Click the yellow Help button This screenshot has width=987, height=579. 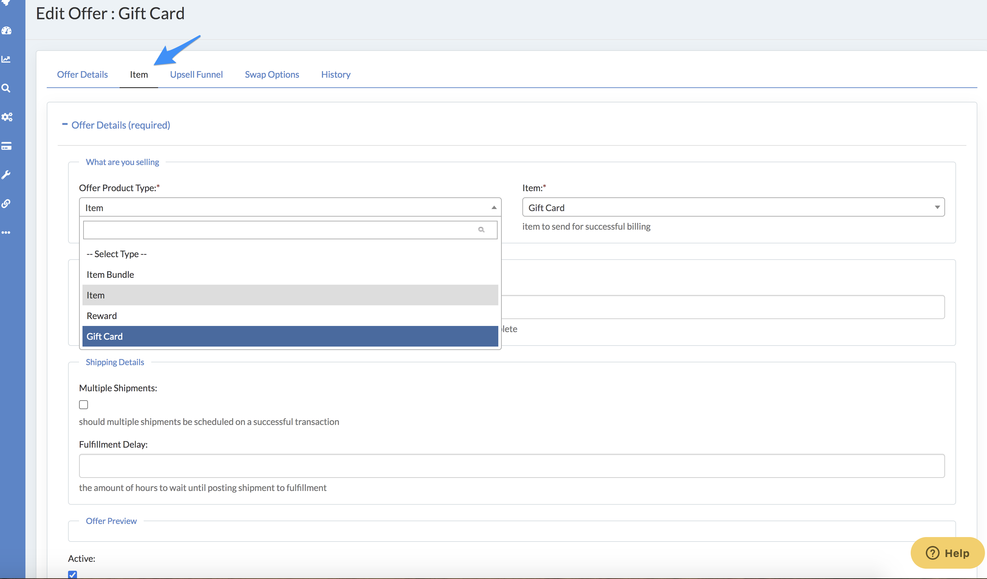947,553
